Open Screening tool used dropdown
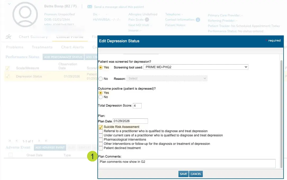 pos(196,67)
